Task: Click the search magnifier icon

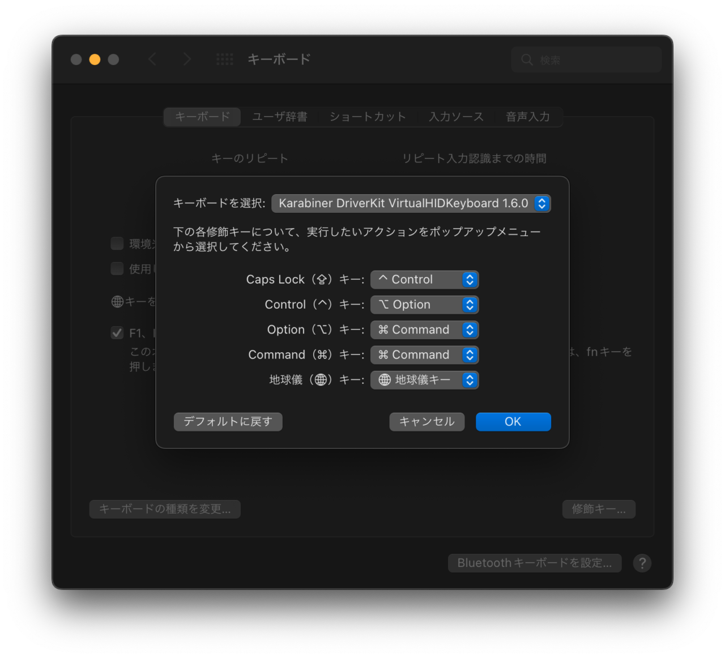Action: (527, 60)
